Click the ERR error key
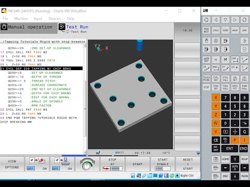This screenshot has width=250, height=187. (x=244, y=30)
